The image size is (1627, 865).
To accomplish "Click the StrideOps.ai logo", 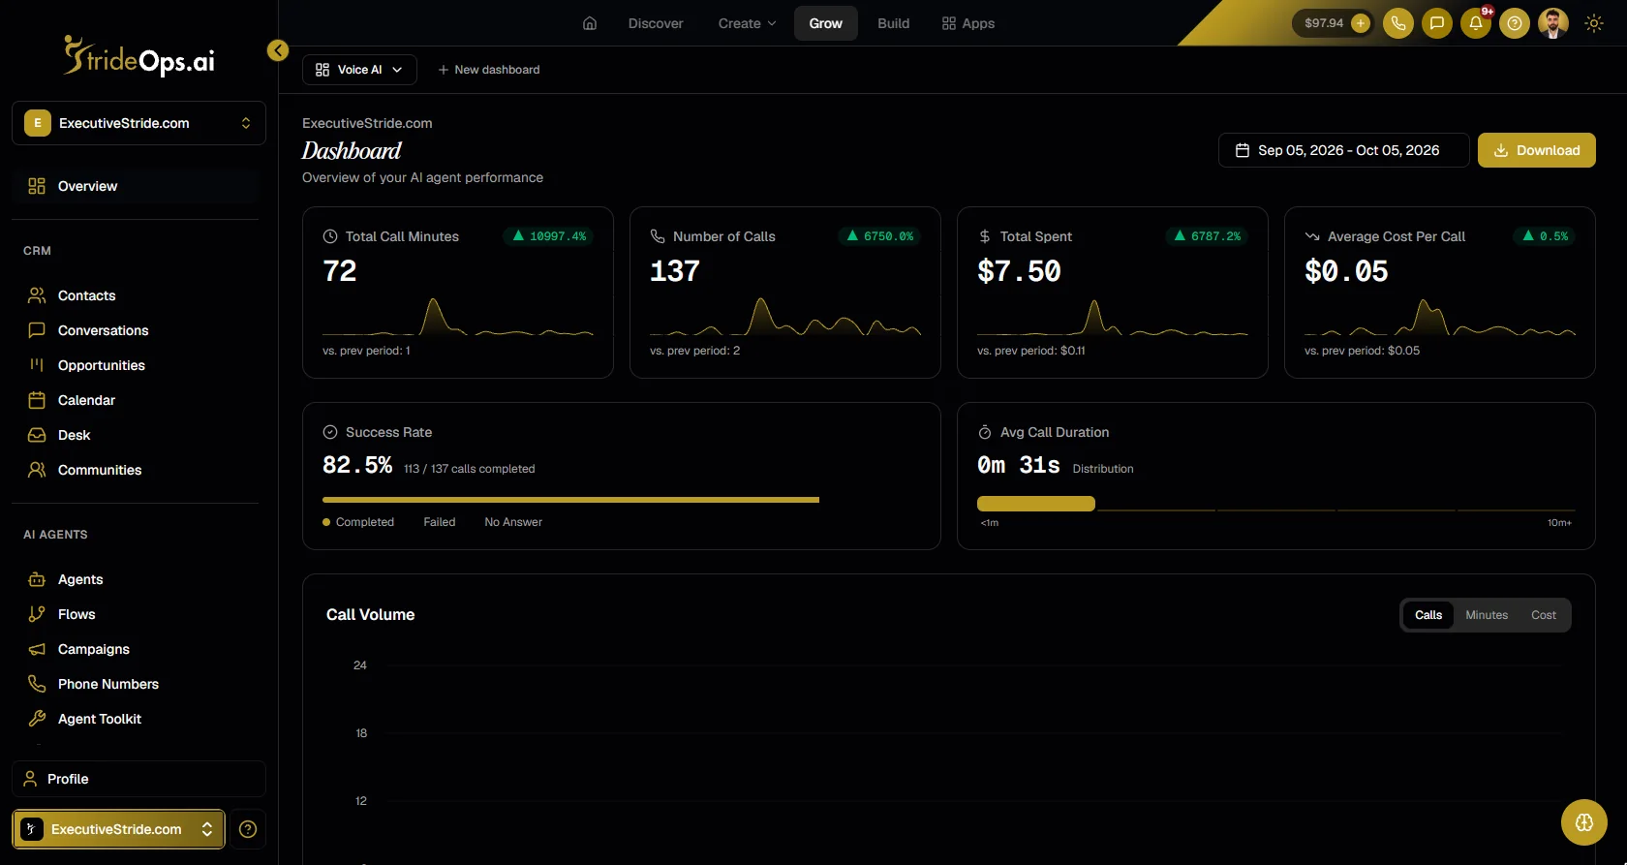I will pyautogui.click(x=138, y=56).
